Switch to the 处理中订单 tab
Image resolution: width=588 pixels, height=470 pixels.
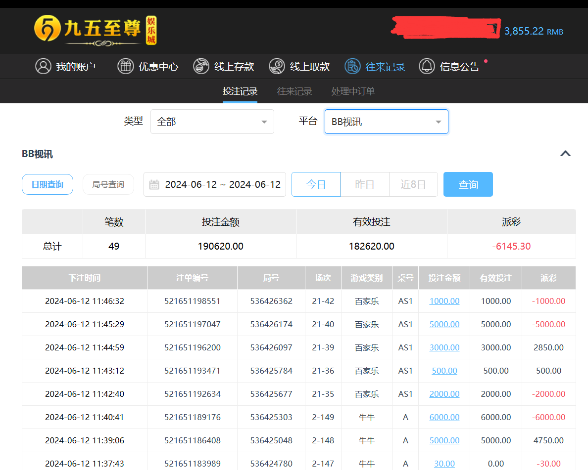353,91
